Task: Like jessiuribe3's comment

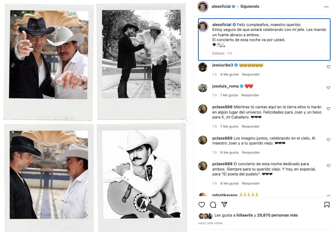Action: 328,67
